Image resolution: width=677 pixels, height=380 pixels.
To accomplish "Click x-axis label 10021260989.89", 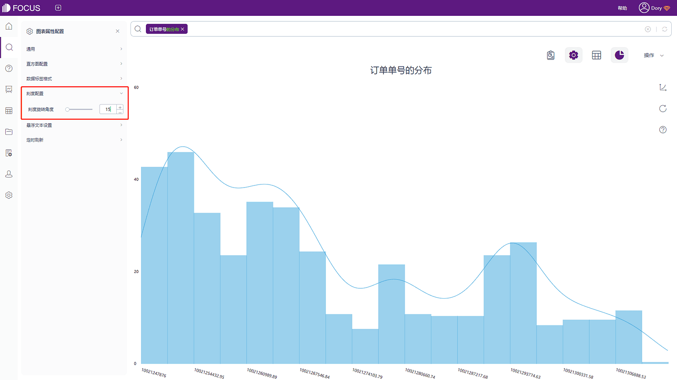I will (x=262, y=373).
